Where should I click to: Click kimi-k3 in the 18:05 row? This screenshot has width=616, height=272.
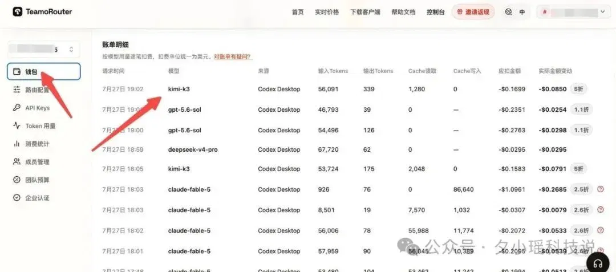179,169
